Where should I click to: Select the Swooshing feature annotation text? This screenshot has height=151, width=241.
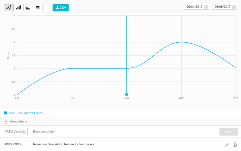pos(63,144)
